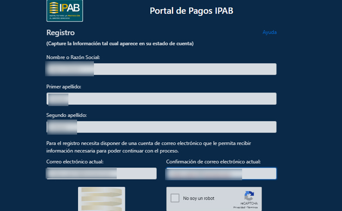Click the reCAPTCHA Términos link
This screenshot has width=342, height=211.
[252, 207]
